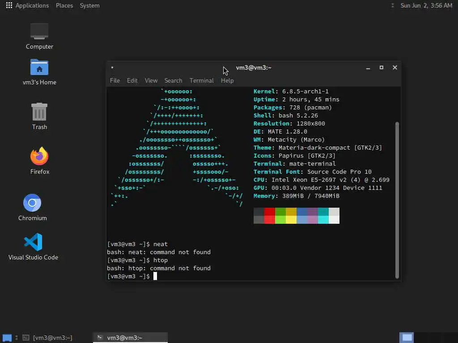
Task: Click the Memory 389MiB / 7940MiB line
Action: click(296, 196)
